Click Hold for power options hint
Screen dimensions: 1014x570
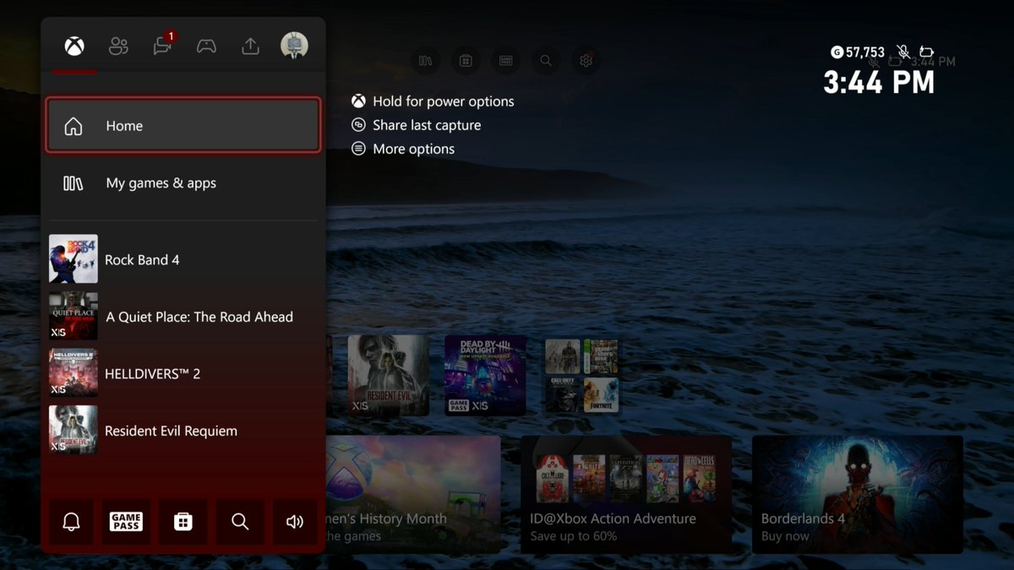point(433,101)
